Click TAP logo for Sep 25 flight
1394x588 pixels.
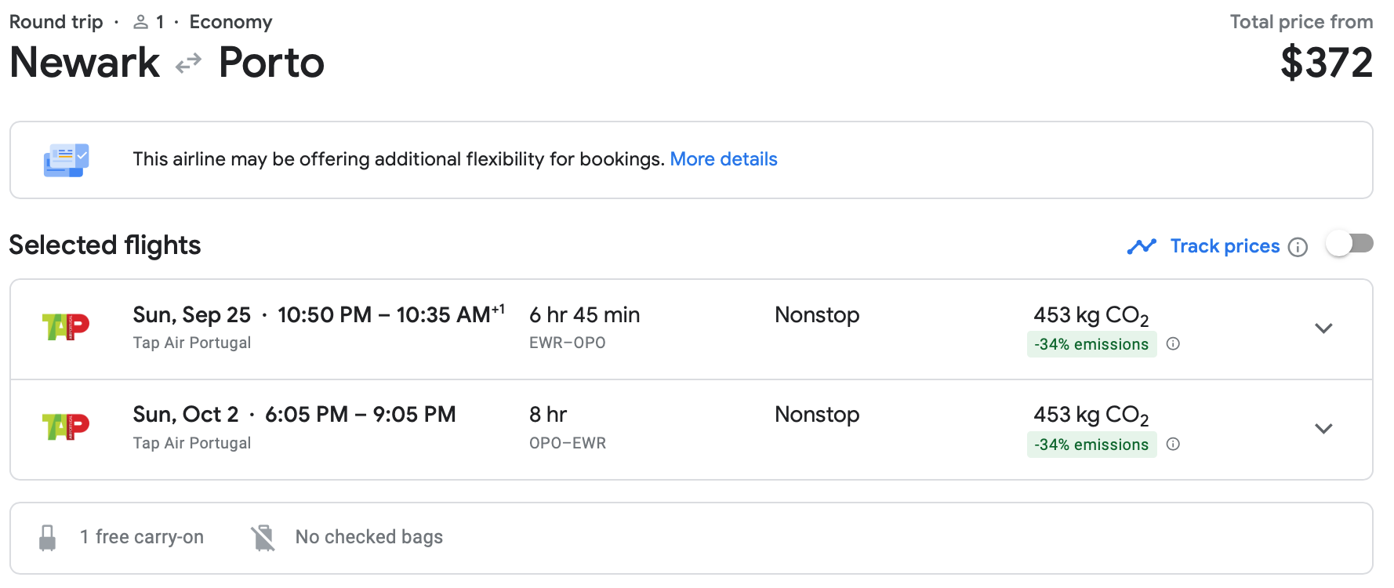(66, 327)
